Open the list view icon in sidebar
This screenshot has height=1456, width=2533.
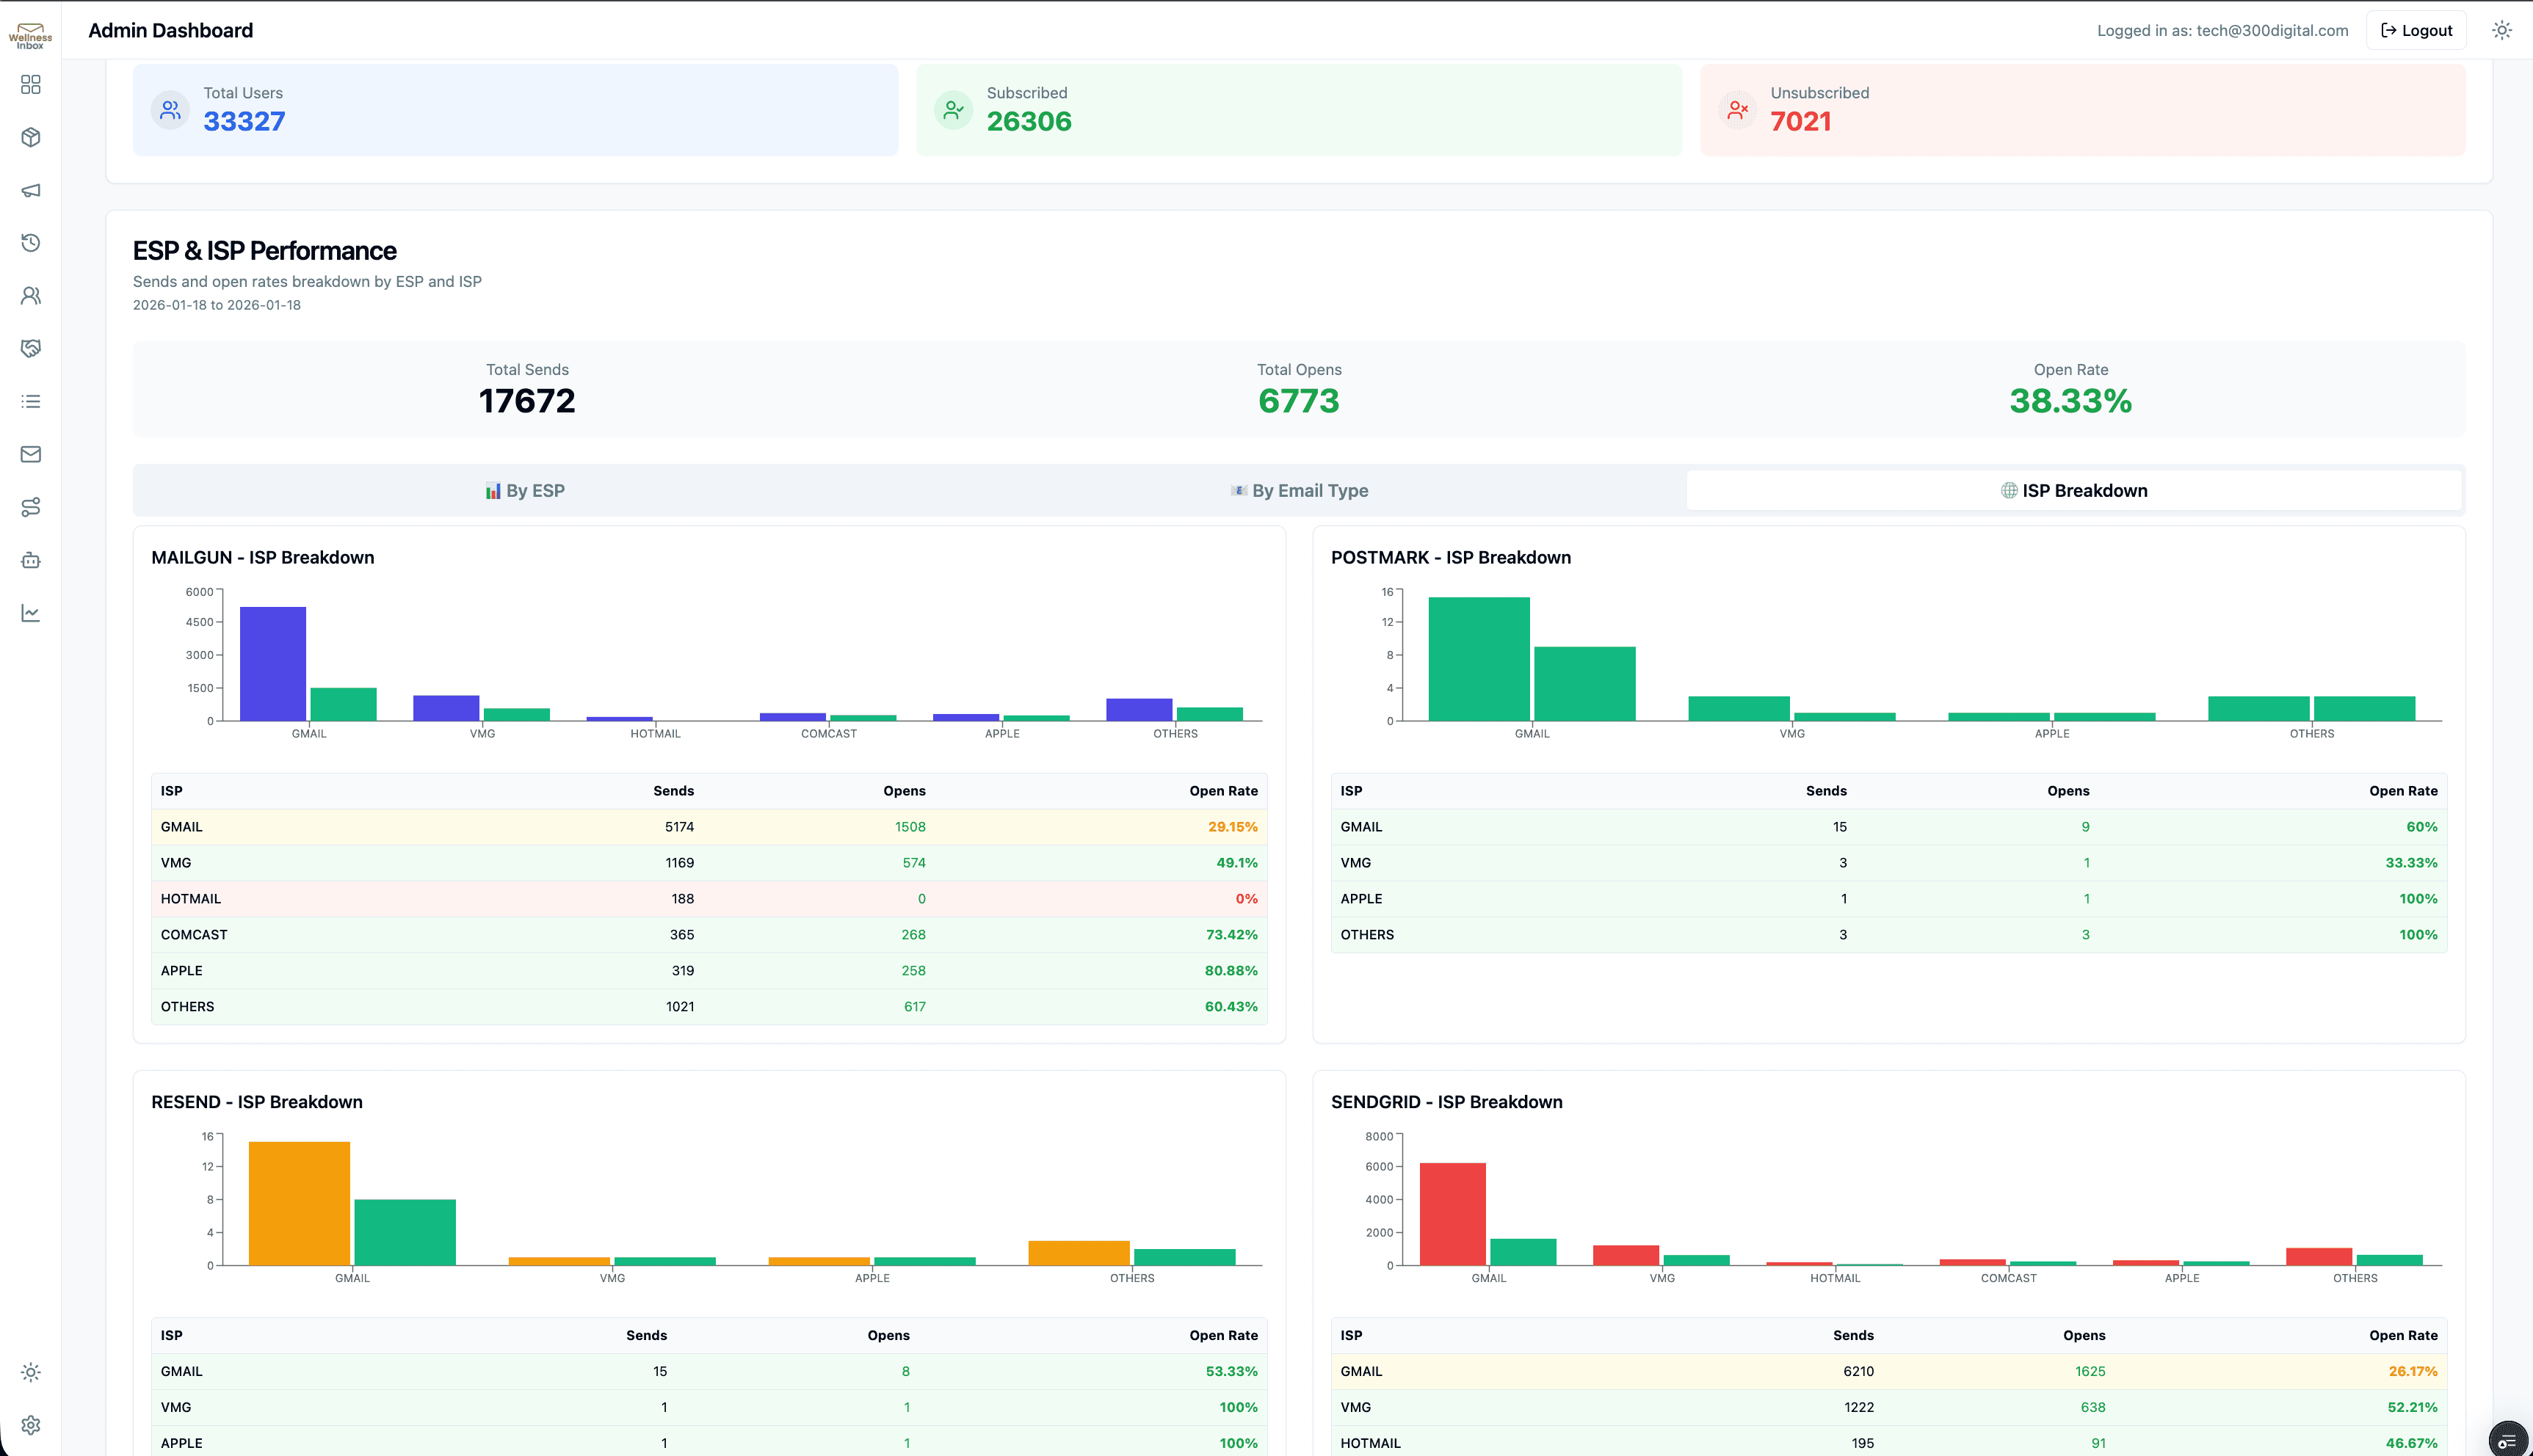31,401
